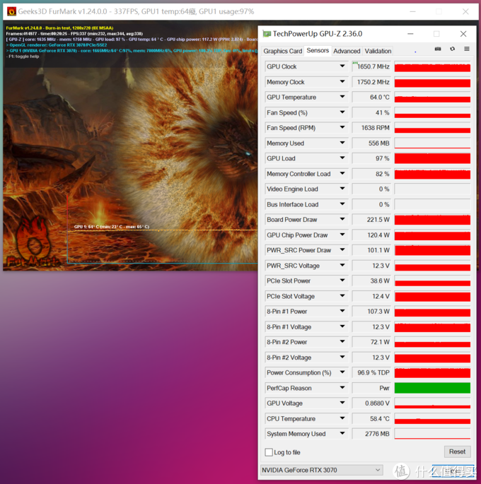This screenshot has width=481, height=484.
Task: Expand the Power Consumption (%) dropdown
Action: 342,372
